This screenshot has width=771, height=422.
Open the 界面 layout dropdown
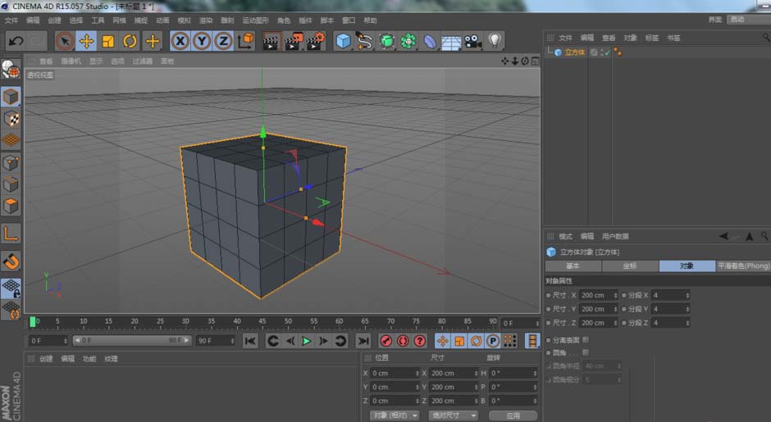pyautogui.click(x=747, y=20)
